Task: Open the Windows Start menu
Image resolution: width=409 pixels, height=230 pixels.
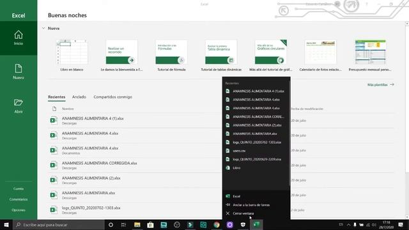Action: [x=6, y=225]
